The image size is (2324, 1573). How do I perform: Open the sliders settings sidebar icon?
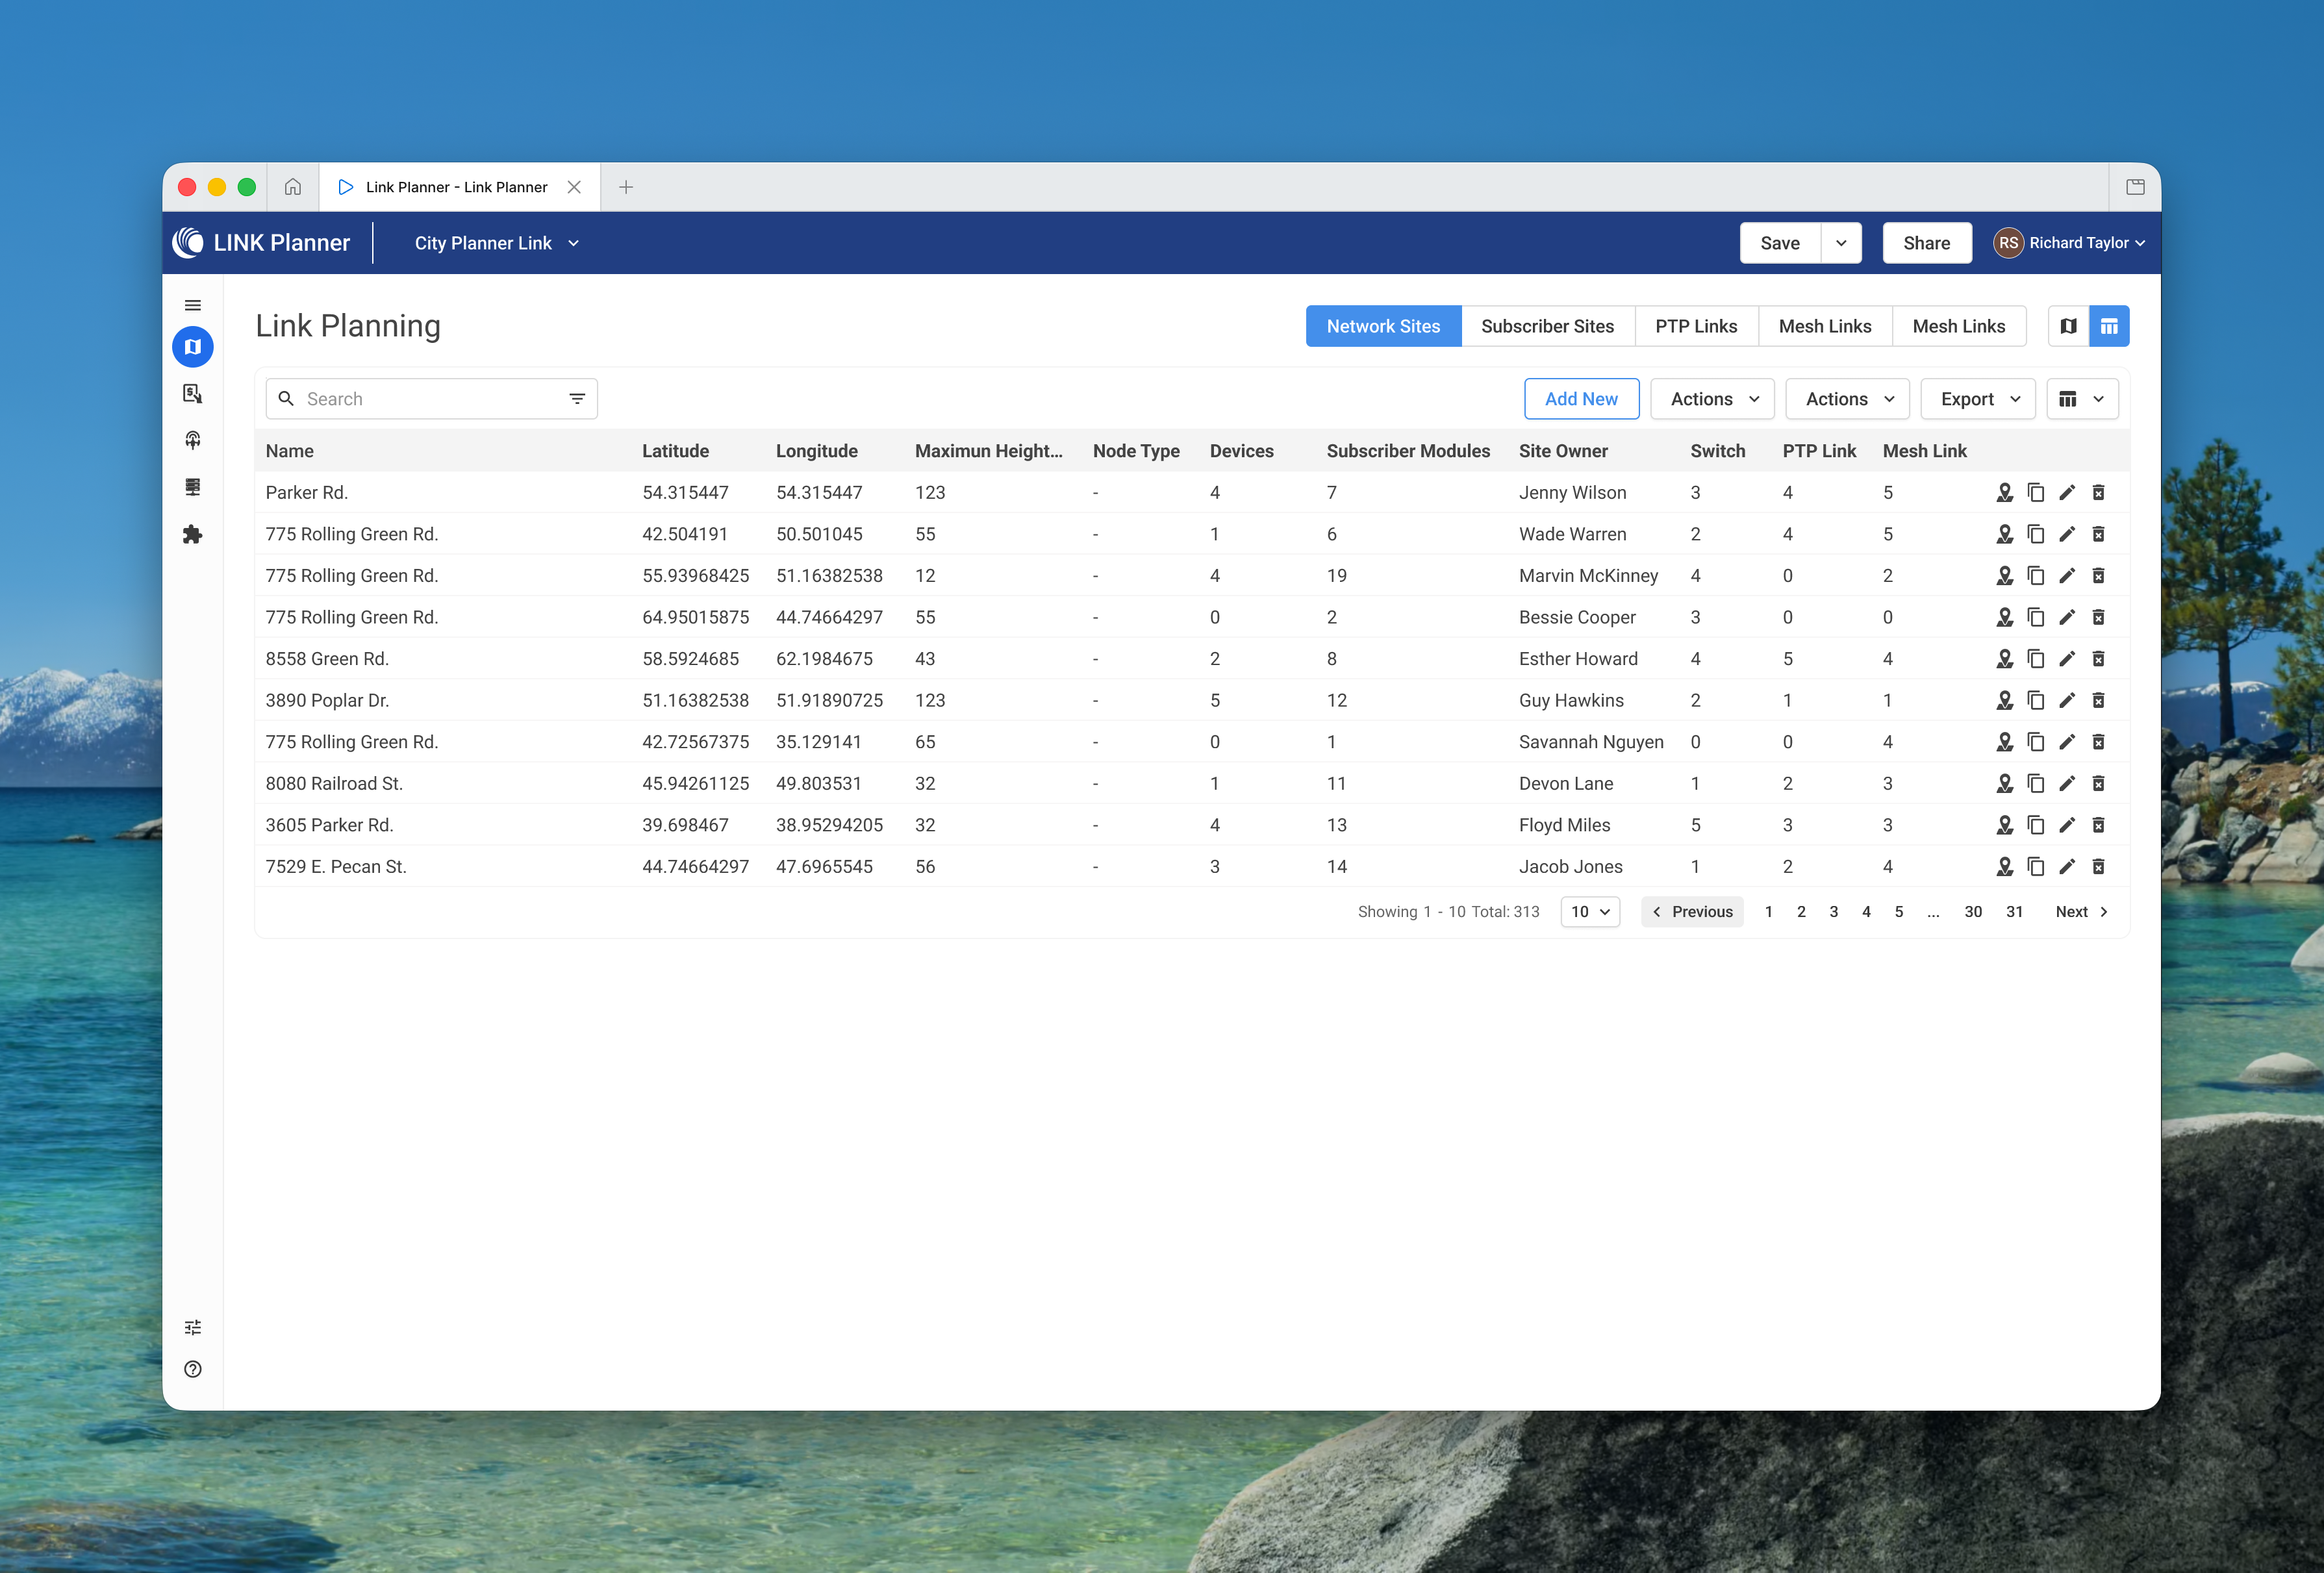tap(193, 1327)
